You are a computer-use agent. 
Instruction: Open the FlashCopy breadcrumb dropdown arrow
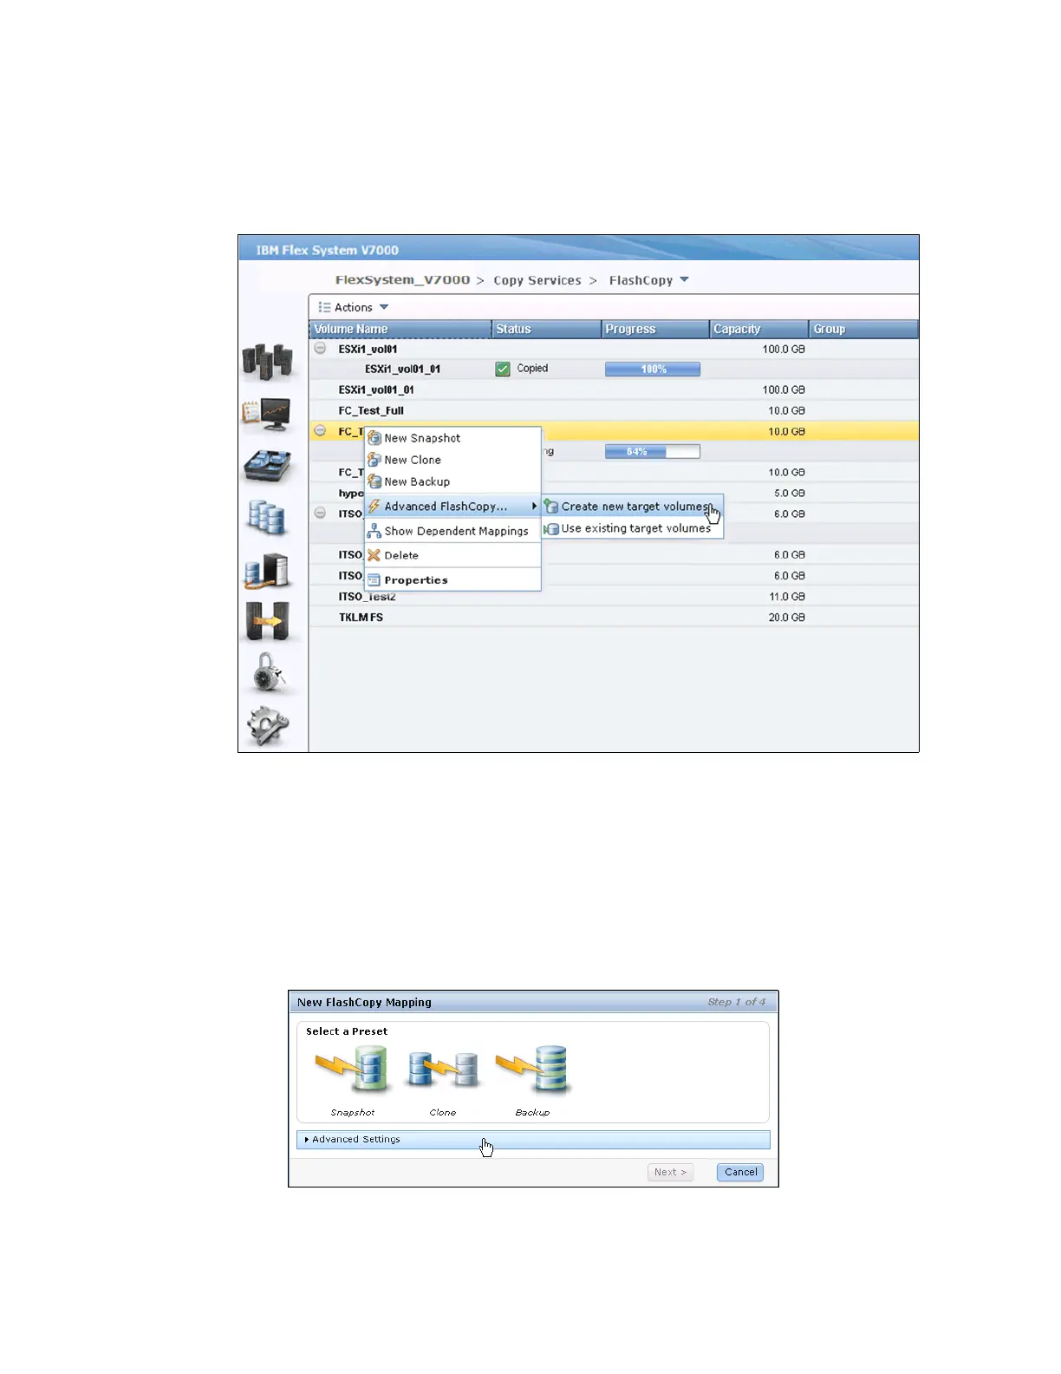point(684,279)
